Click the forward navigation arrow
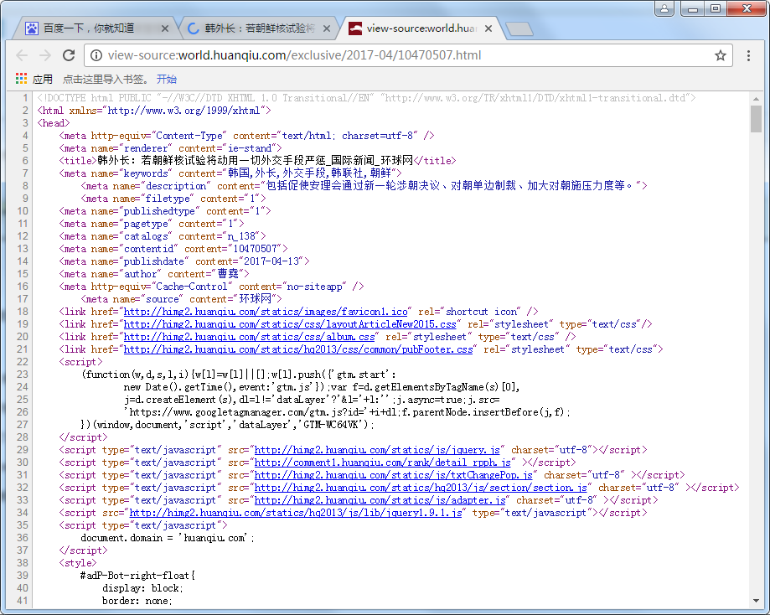770x615 pixels. coord(45,55)
